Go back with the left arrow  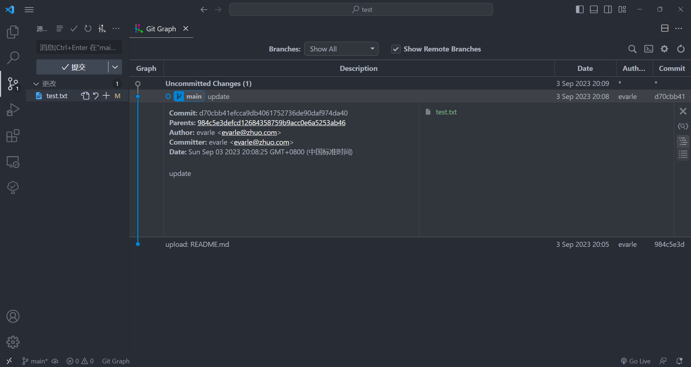tap(204, 10)
